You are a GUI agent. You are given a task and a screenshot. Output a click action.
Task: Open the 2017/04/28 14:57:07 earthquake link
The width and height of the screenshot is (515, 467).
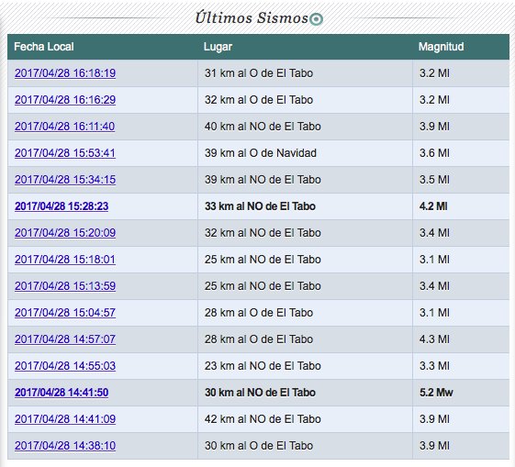[x=65, y=339]
